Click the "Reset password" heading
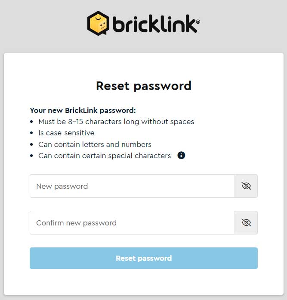The image size is (287, 300). pyautogui.click(x=144, y=86)
